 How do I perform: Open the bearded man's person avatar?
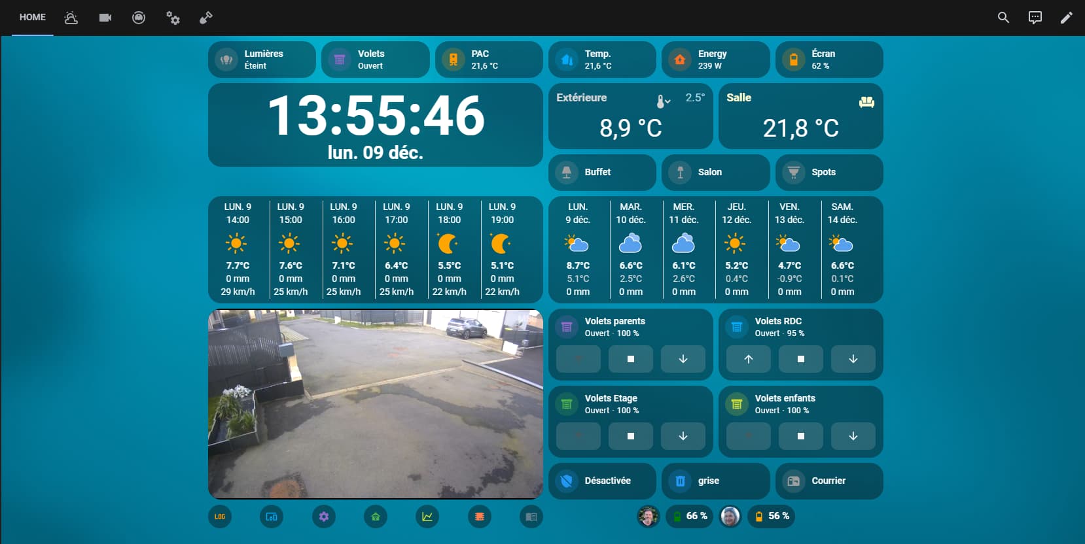pos(649,517)
